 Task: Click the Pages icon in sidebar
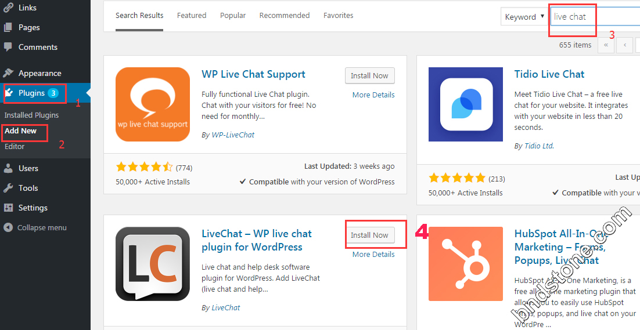[x=8, y=27]
